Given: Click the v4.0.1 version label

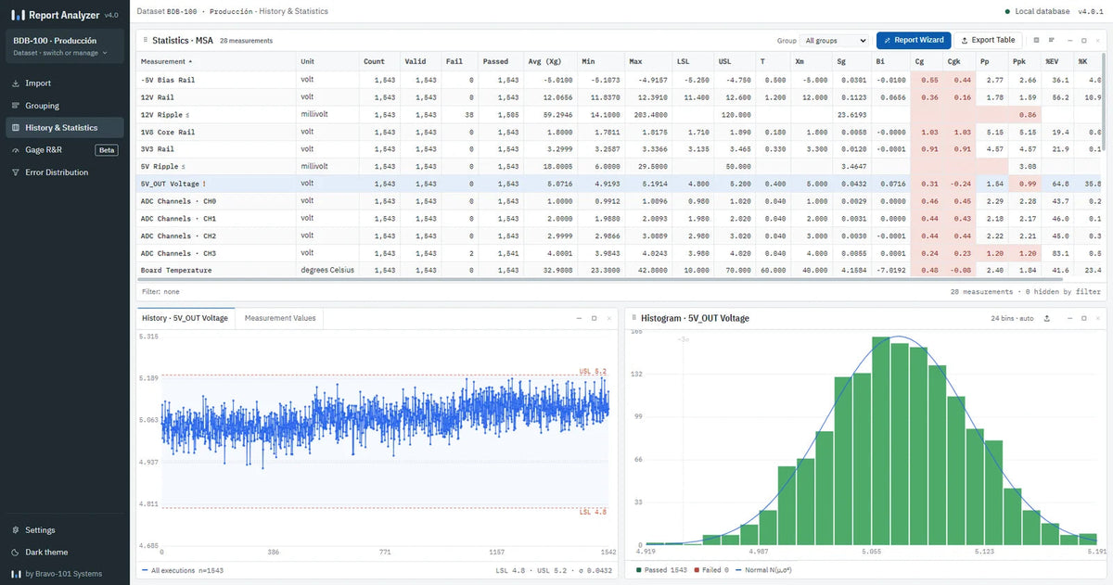Looking at the screenshot, I should [1093, 11].
